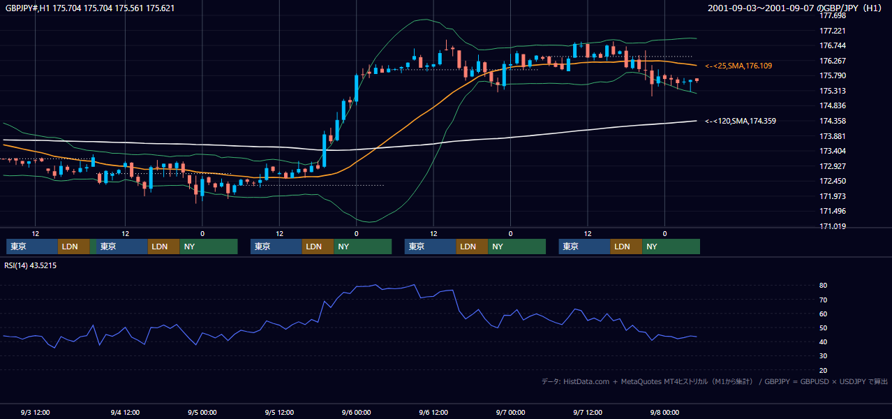Click price axis value 176.744
The height and width of the screenshot is (419, 892).
click(833, 45)
